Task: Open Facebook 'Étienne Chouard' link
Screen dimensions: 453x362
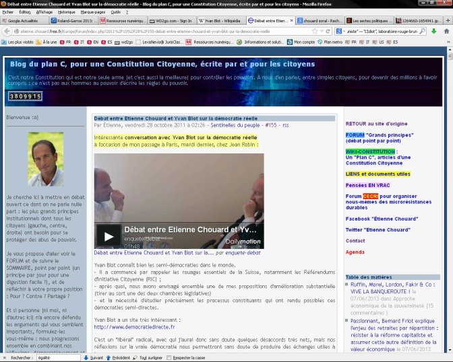Action: [382, 219]
